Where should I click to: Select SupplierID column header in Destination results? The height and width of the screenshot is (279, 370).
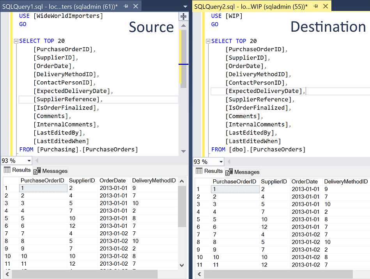274,182
